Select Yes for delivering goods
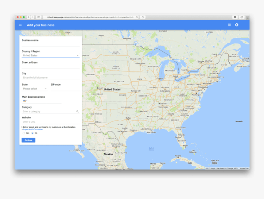This screenshot has width=264, height=199. [24, 133]
